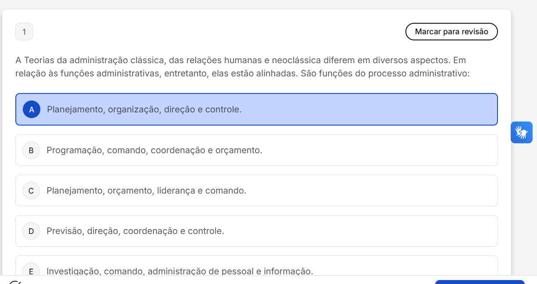Select the letter A answer circle
The width and height of the screenshot is (537, 284).
point(32,110)
